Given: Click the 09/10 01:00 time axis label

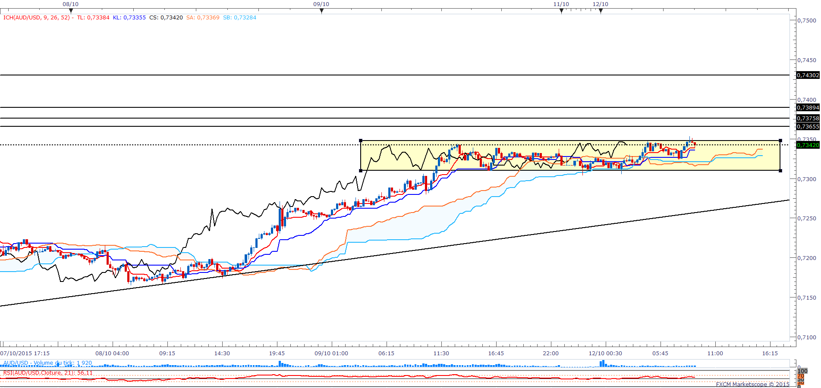Looking at the screenshot, I should tap(331, 354).
